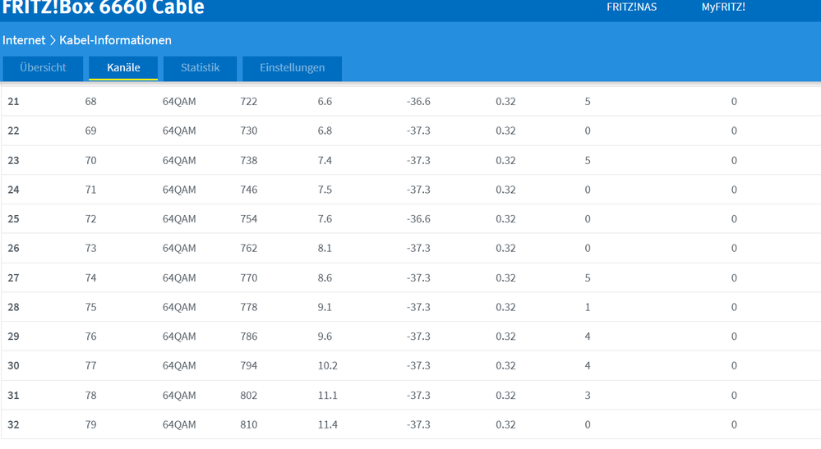Click the FRITZ!Box 6660 Cable title
Screen dimensions: 821x449
point(104,8)
